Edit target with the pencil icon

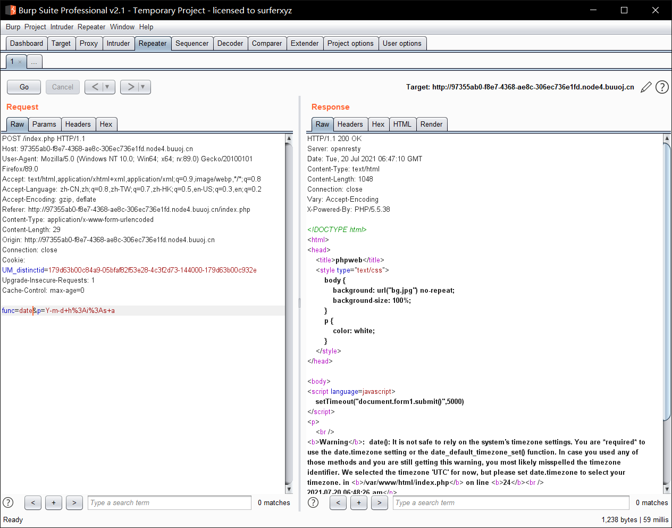[646, 87]
